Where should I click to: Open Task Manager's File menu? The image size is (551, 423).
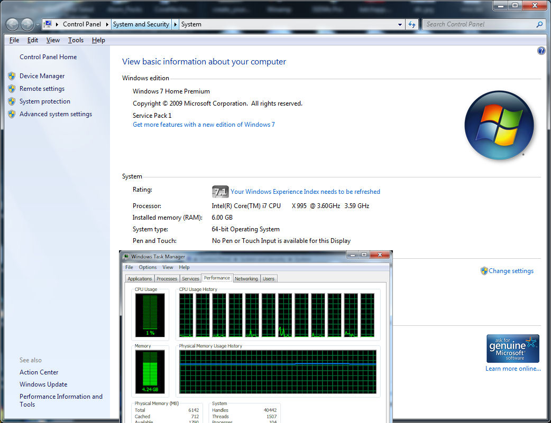coord(130,267)
